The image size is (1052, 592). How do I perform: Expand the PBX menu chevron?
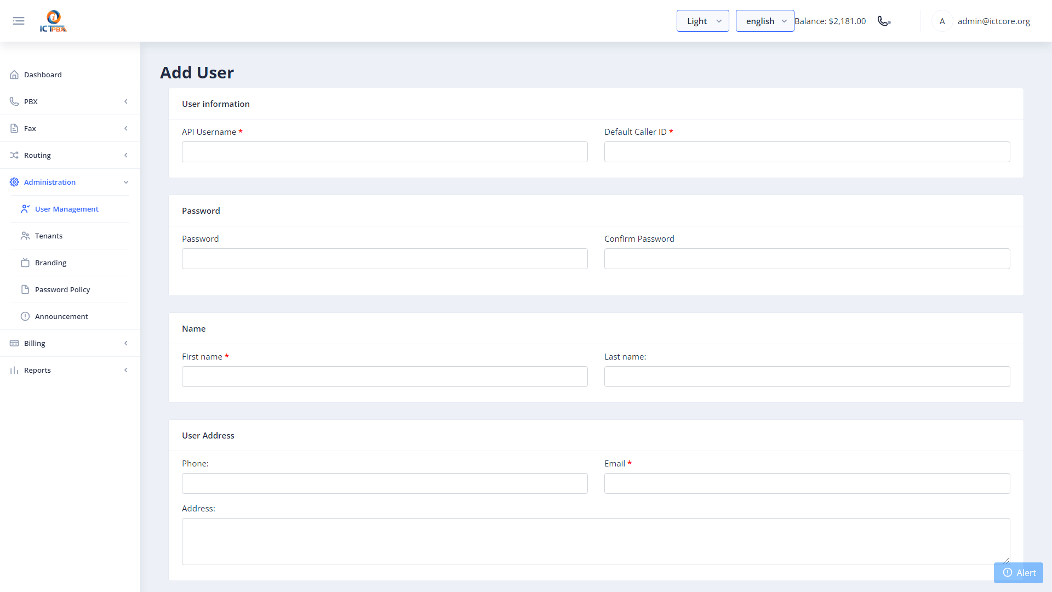[x=126, y=101]
